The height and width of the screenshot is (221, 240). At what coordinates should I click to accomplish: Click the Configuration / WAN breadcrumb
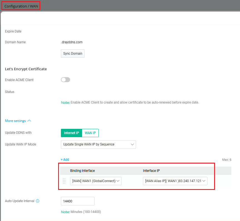click(21, 6)
